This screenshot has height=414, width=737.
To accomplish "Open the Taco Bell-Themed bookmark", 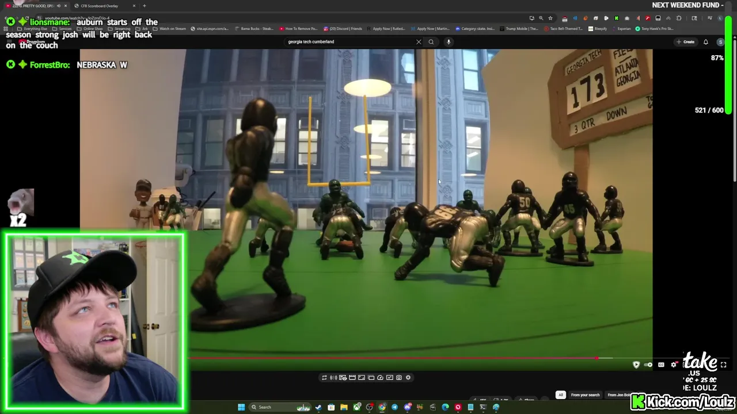I will point(563,29).
